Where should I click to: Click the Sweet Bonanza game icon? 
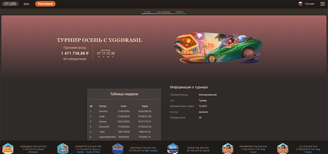tap(8, 148)
